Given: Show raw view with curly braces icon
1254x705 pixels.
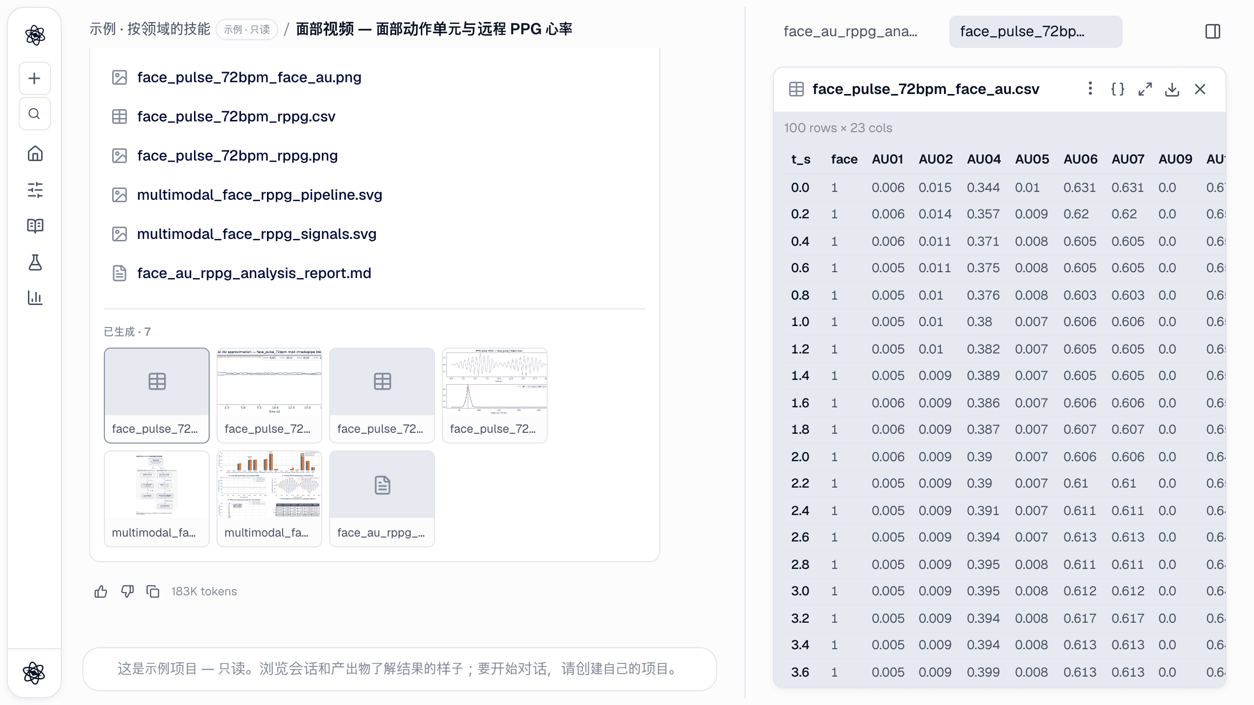Looking at the screenshot, I should [x=1117, y=89].
